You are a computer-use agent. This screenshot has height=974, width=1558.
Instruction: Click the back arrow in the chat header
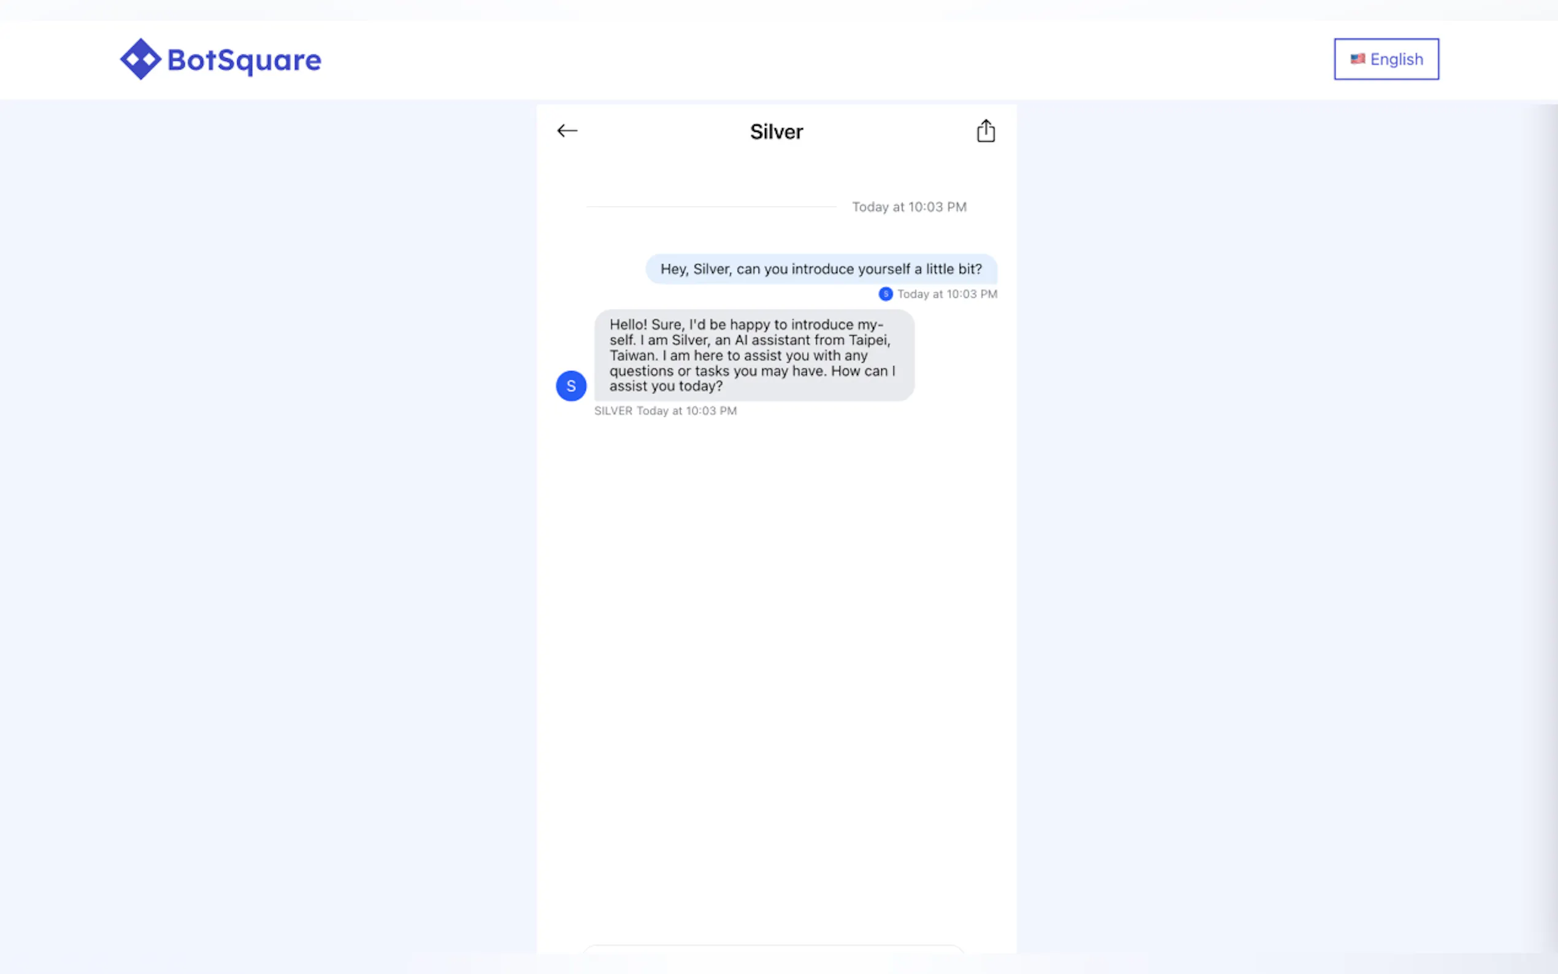click(x=567, y=131)
